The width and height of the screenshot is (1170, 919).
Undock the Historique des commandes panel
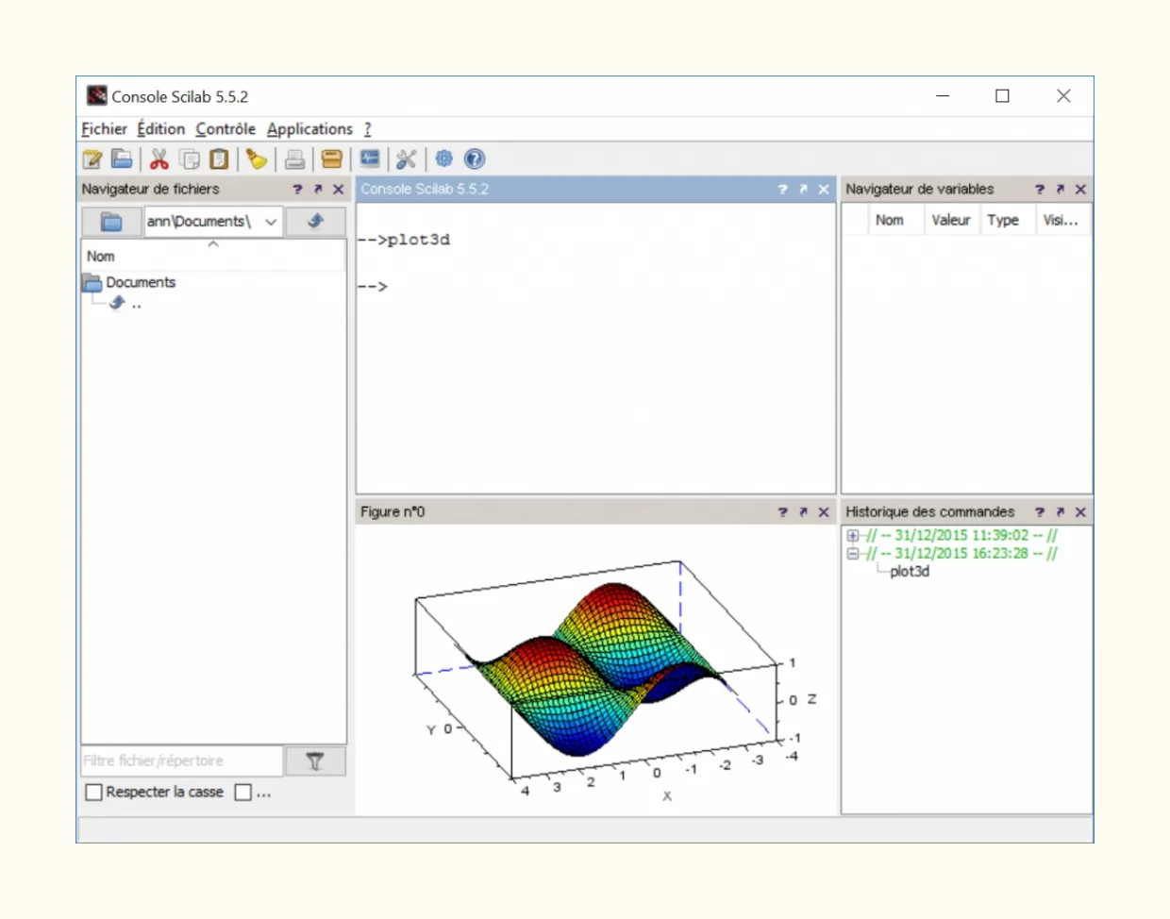(x=1061, y=512)
